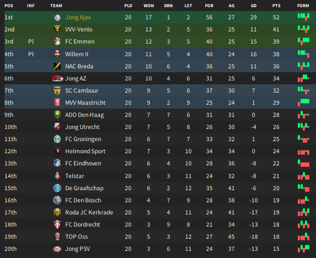The image size is (316, 258).
Task: Open FC Emmen via its crest icon
Action: (x=57, y=41)
